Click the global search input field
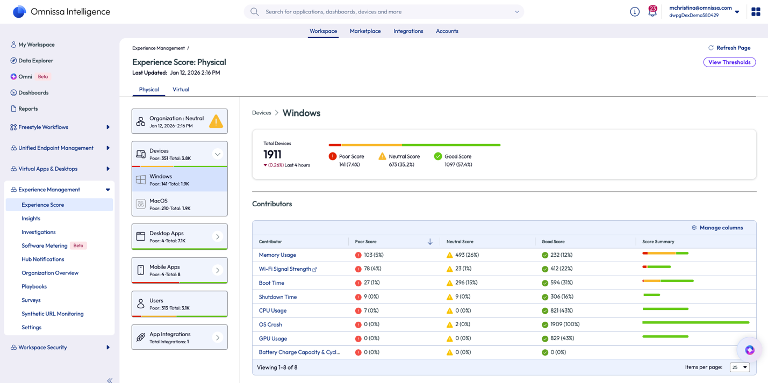The width and height of the screenshot is (768, 383). coord(384,12)
